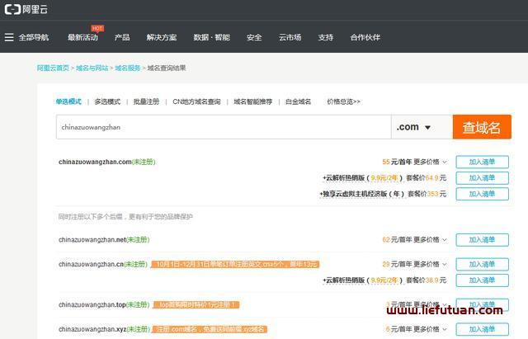Image resolution: width=528 pixels, height=339 pixels.
Task: Open 安全 navigation menu
Action: pos(254,37)
